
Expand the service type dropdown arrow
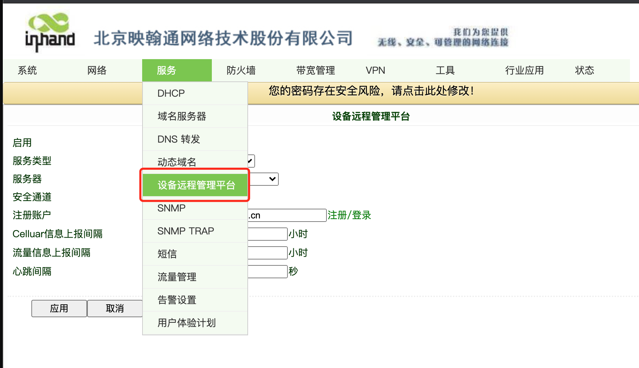272,179
